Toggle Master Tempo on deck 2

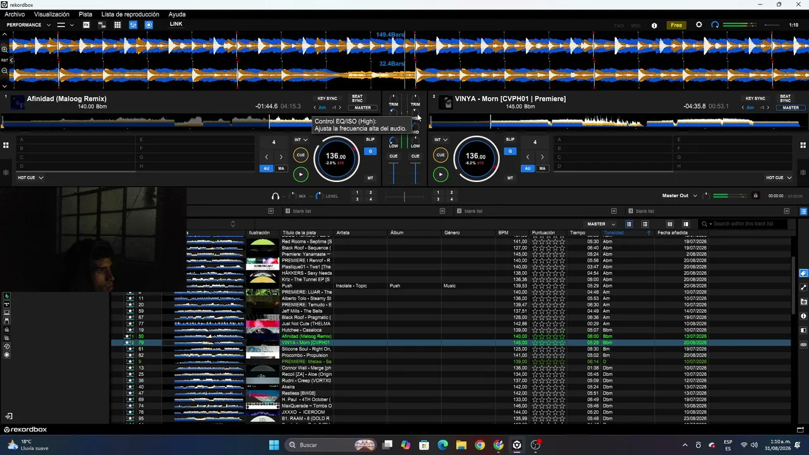click(x=510, y=178)
